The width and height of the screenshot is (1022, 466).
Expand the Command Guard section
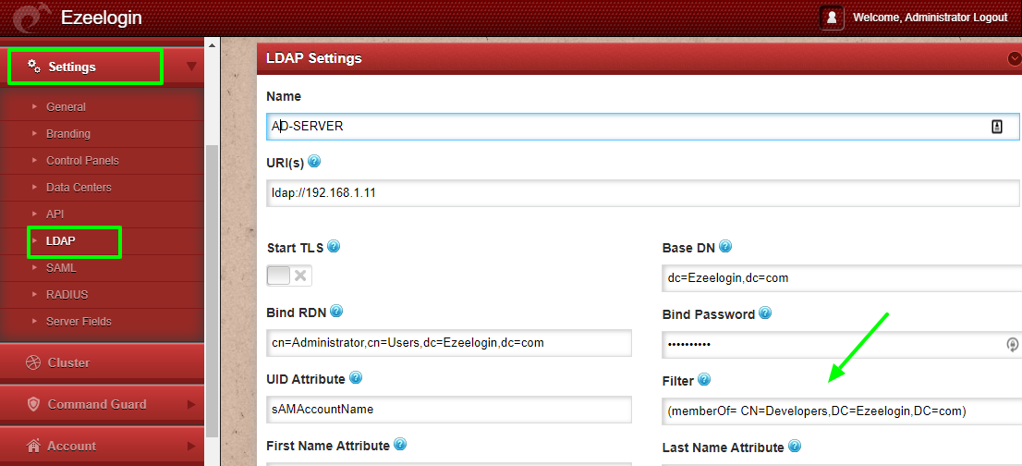[x=191, y=404]
